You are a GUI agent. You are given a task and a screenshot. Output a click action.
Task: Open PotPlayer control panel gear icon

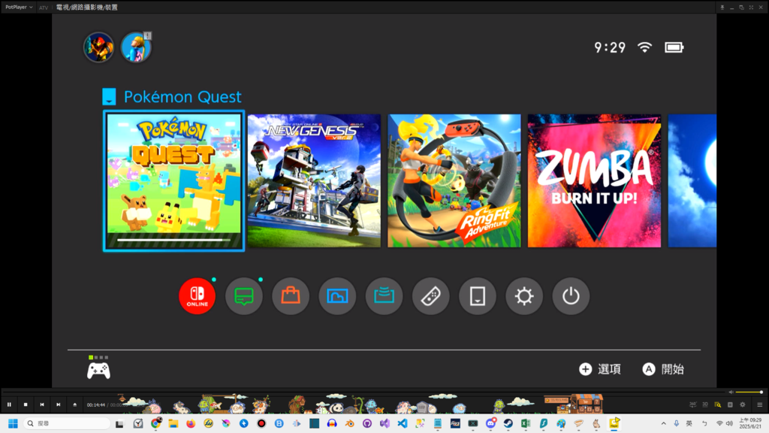[743, 404]
